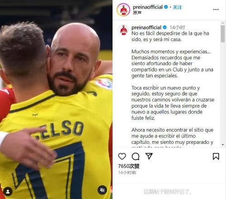Save post with bookmark icon
This screenshot has height=199, width=226.
[216, 156]
